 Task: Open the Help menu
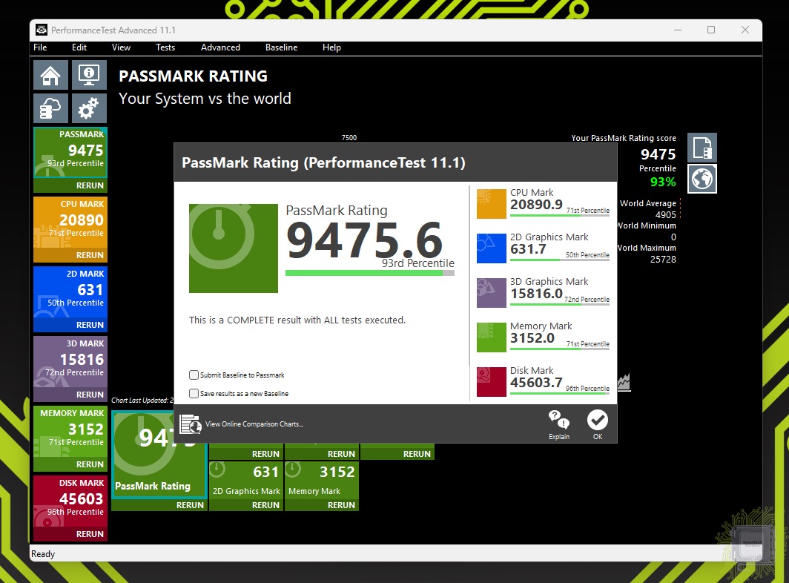tap(331, 47)
